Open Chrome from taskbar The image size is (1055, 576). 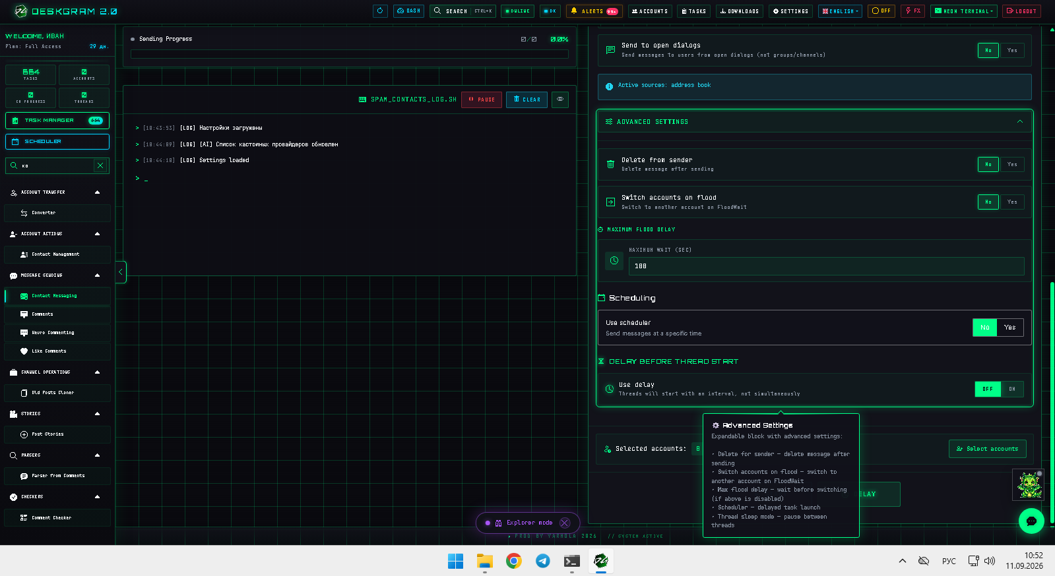[514, 561]
